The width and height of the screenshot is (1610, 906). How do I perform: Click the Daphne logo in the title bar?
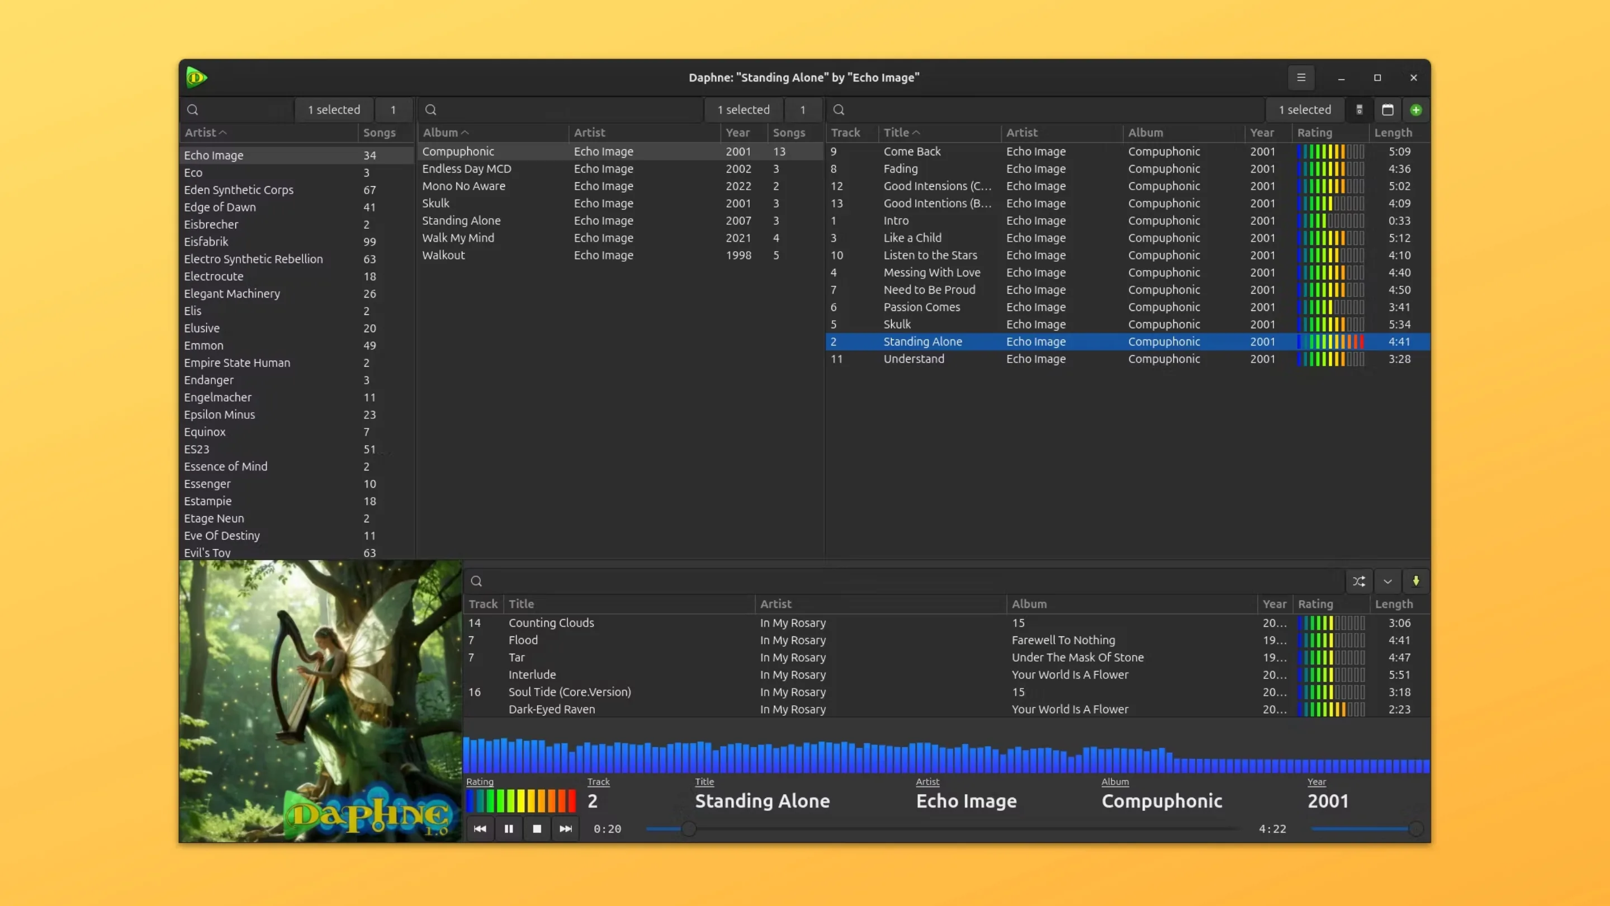click(x=196, y=77)
